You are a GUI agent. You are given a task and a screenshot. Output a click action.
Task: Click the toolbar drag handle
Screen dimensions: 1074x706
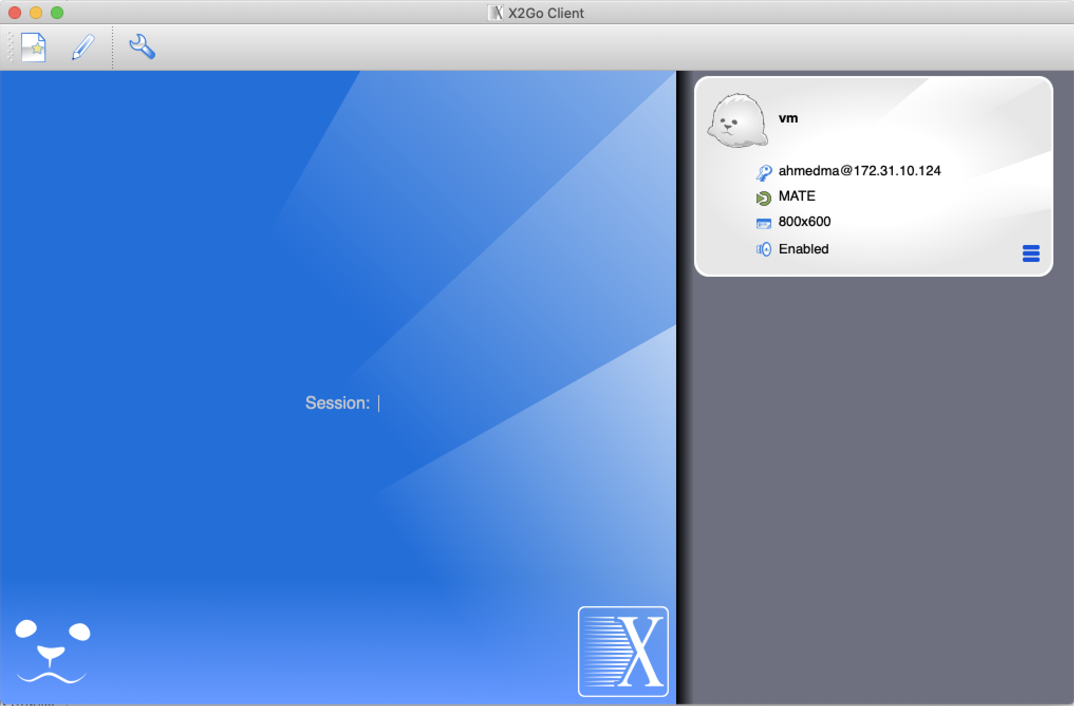pos(10,48)
